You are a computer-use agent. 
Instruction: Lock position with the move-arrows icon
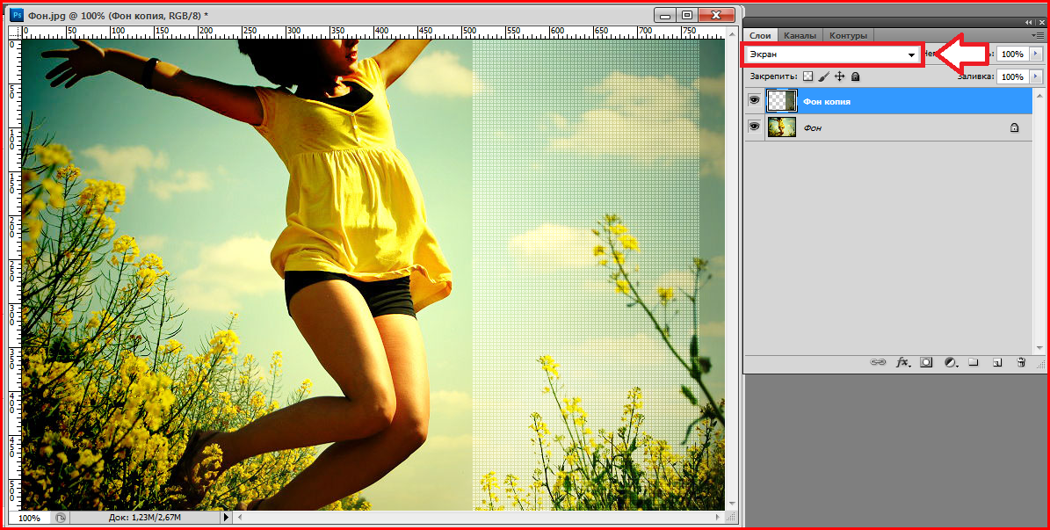click(x=840, y=77)
